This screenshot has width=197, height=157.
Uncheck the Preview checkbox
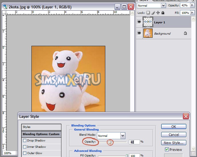[167, 150]
